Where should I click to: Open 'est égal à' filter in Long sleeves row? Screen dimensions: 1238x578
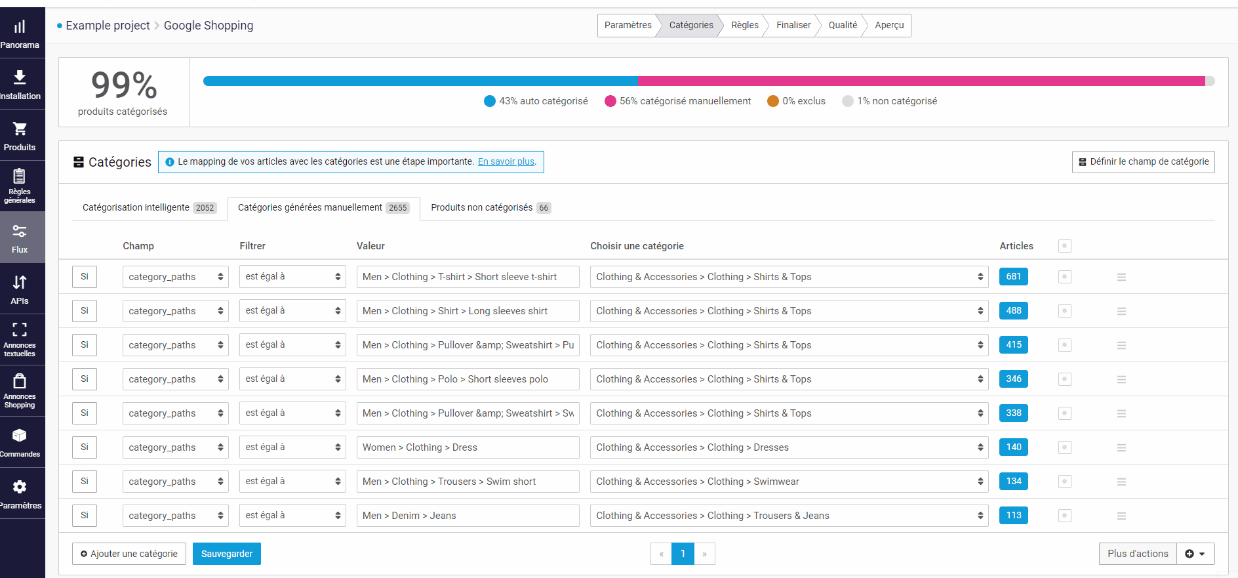click(292, 311)
